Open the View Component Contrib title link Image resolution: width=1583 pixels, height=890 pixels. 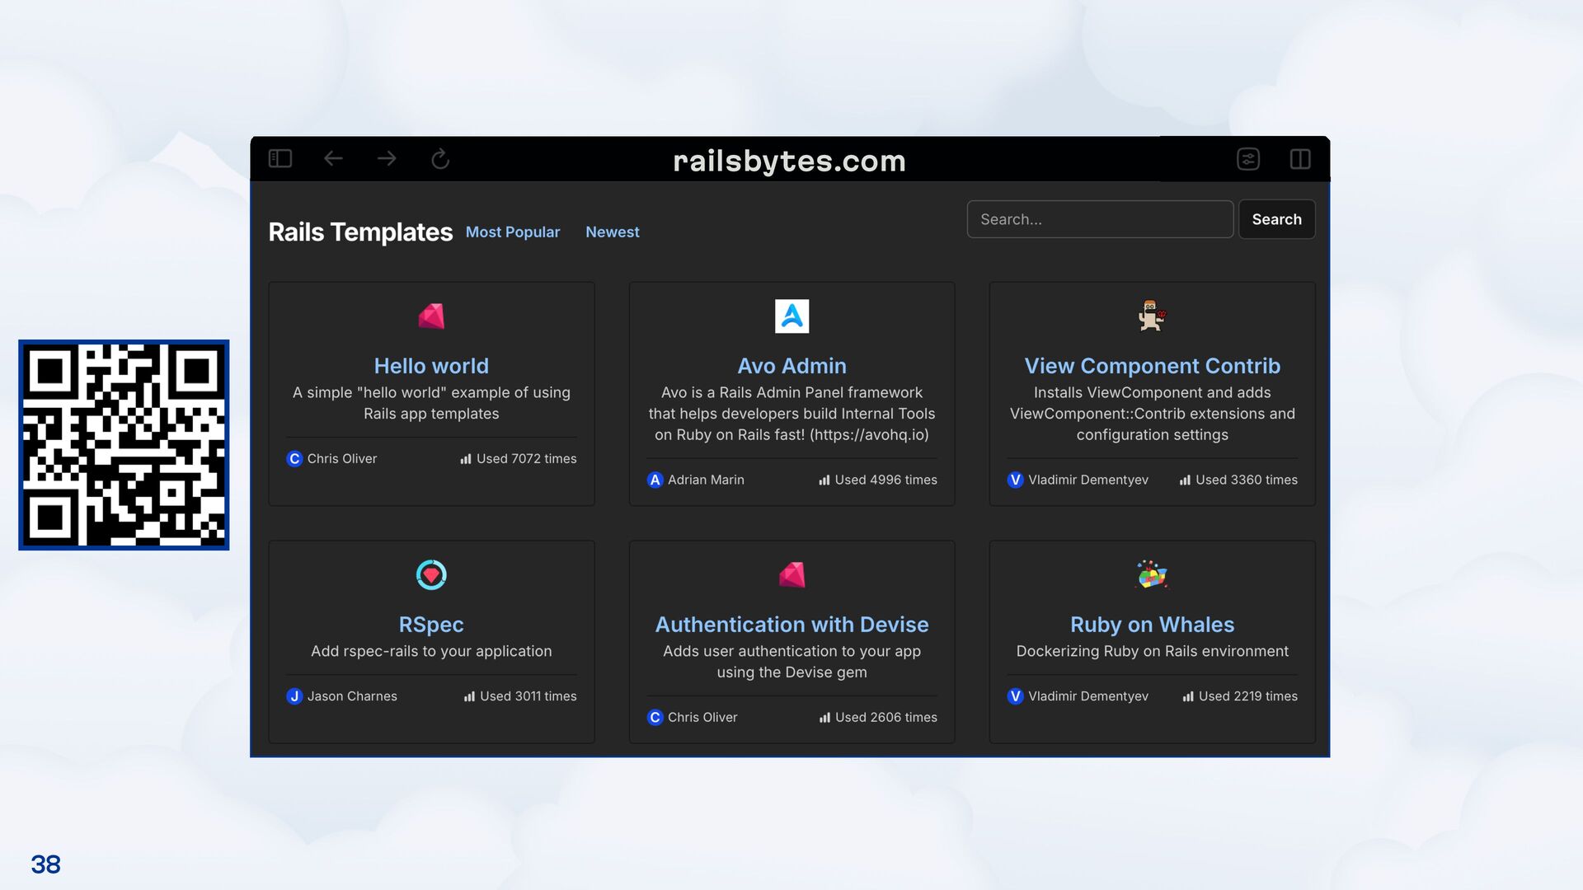[1152, 366]
